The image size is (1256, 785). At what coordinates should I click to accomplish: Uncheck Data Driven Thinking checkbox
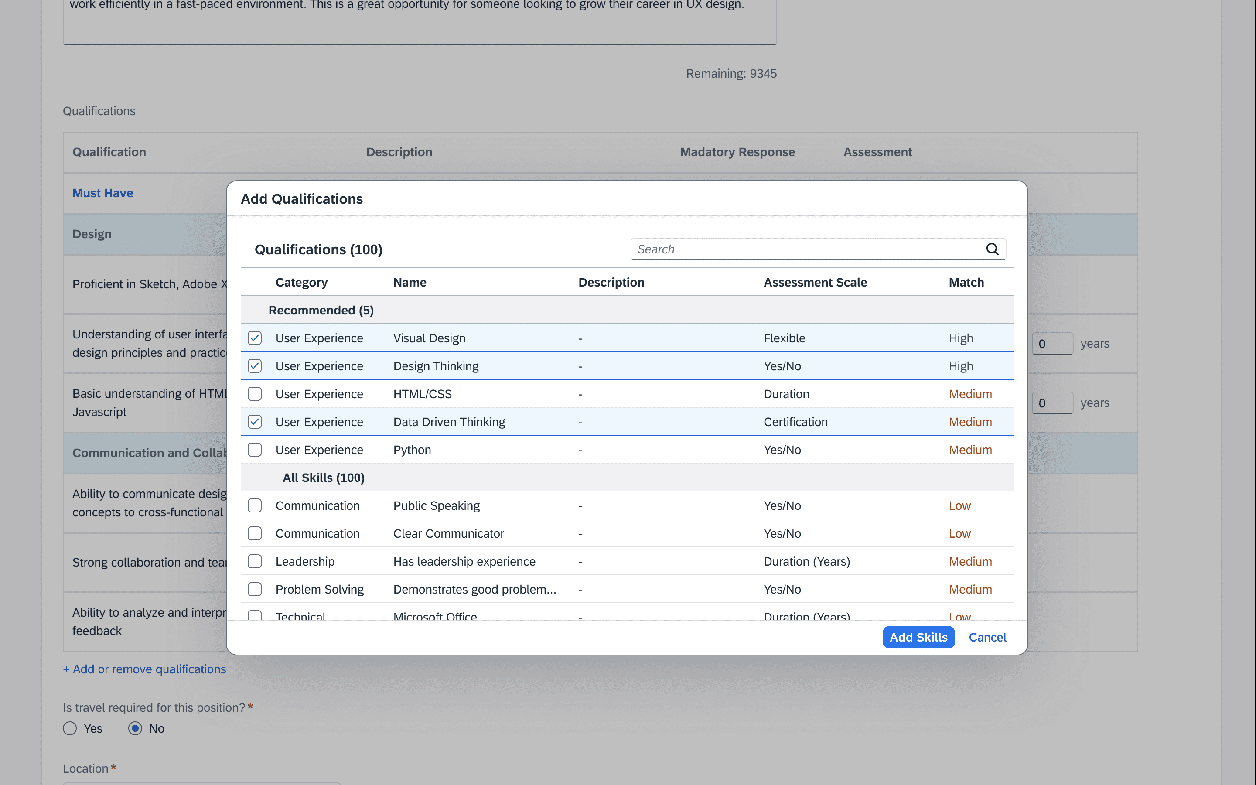254,422
